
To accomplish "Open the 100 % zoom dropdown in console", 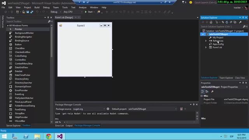I will pos(64,122).
